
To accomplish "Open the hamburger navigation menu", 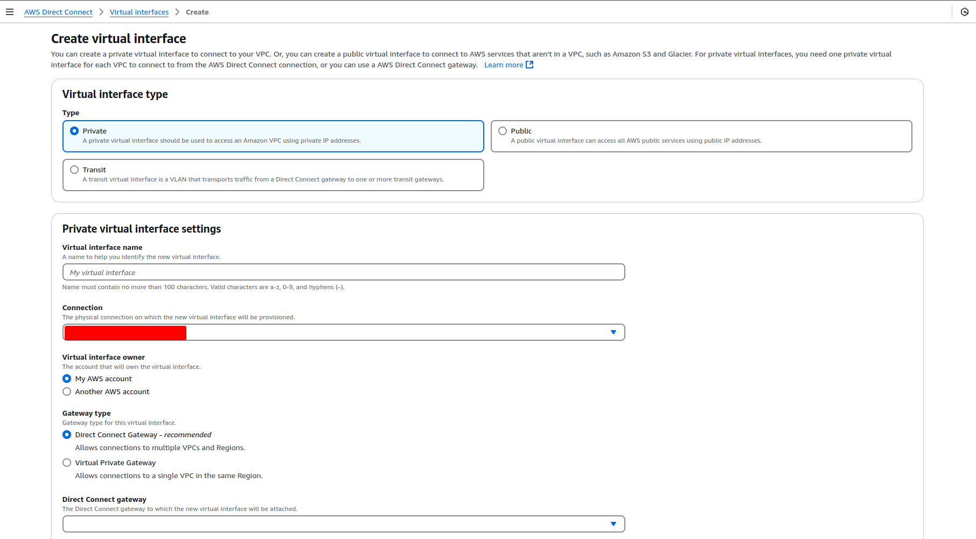I will coord(10,12).
